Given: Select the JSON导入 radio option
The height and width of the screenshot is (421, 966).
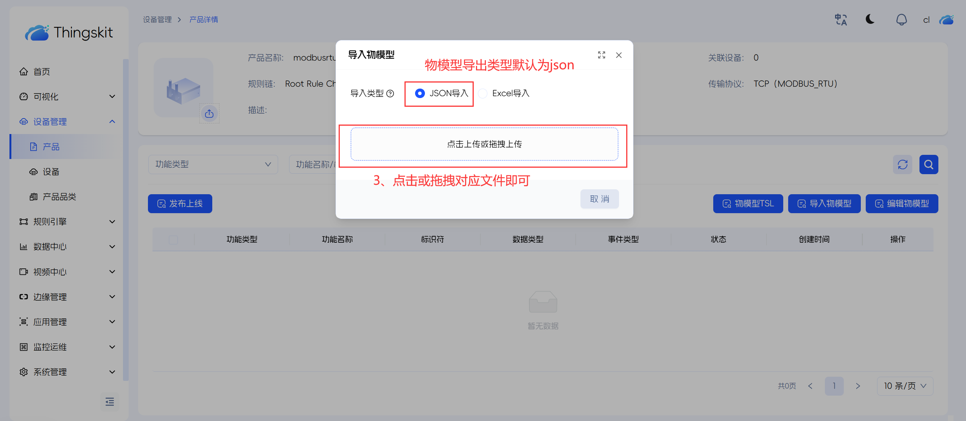Looking at the screenshot, I should click(420, 94).
